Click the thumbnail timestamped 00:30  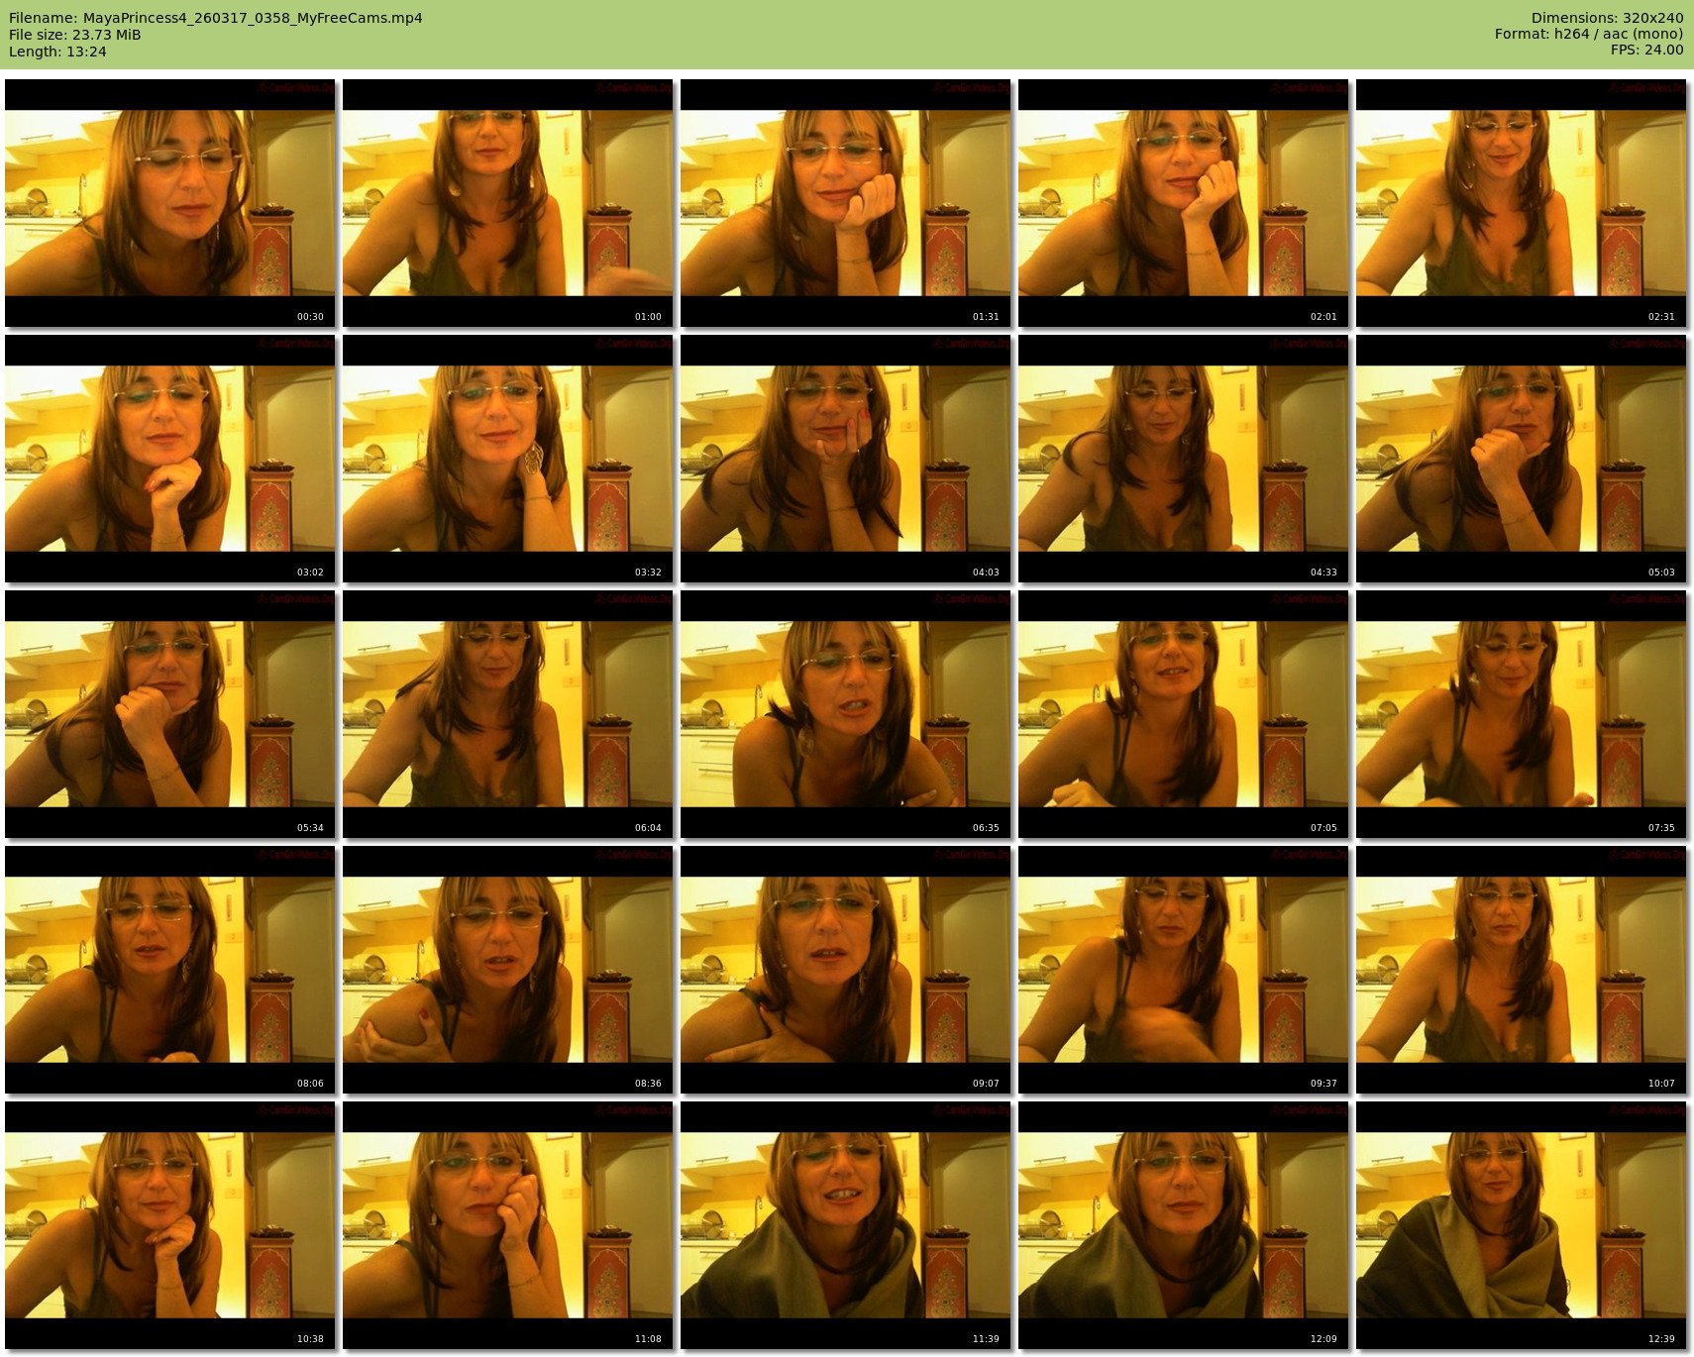click(169, 203)
